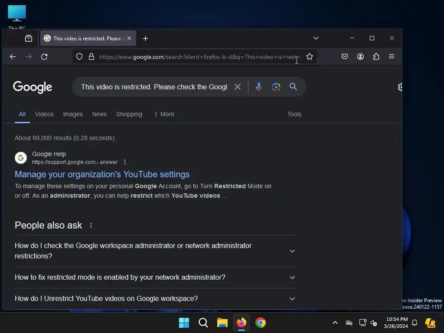
Task: Click the tray cloud sync icon
Action: pyautogui.click(x=349, y=323)
